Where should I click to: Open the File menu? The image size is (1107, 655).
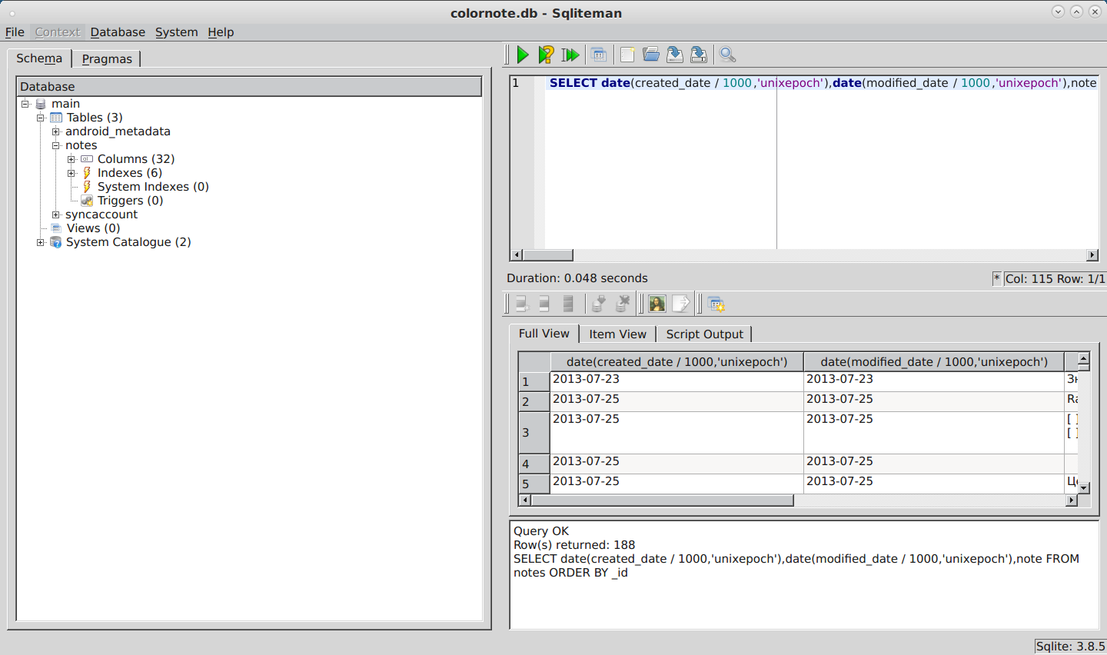click(15, 32)
